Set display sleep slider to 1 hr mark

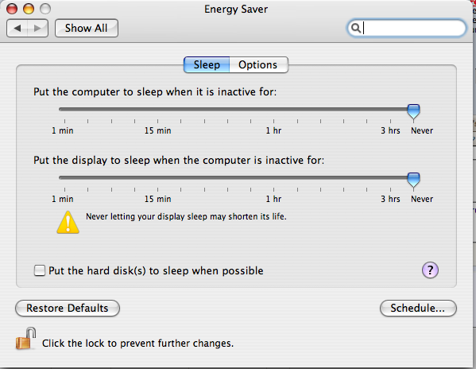273,178
